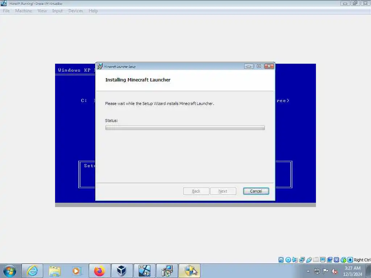Click the VirtualBox mouse integration indicator
The image size is (371, 278).
click(x=343, y=260)
